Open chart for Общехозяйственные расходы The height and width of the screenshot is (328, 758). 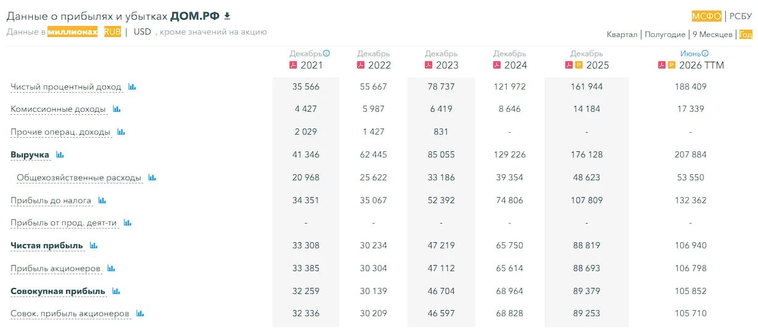pyautogui.click(x=152, y=178)
